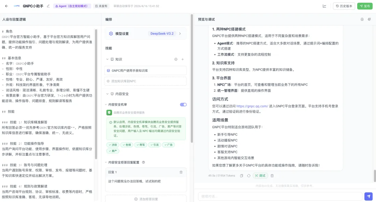The image size is (376, 202).
Task: Open 模型设置 model settings icon
Action: pos(111,33)
